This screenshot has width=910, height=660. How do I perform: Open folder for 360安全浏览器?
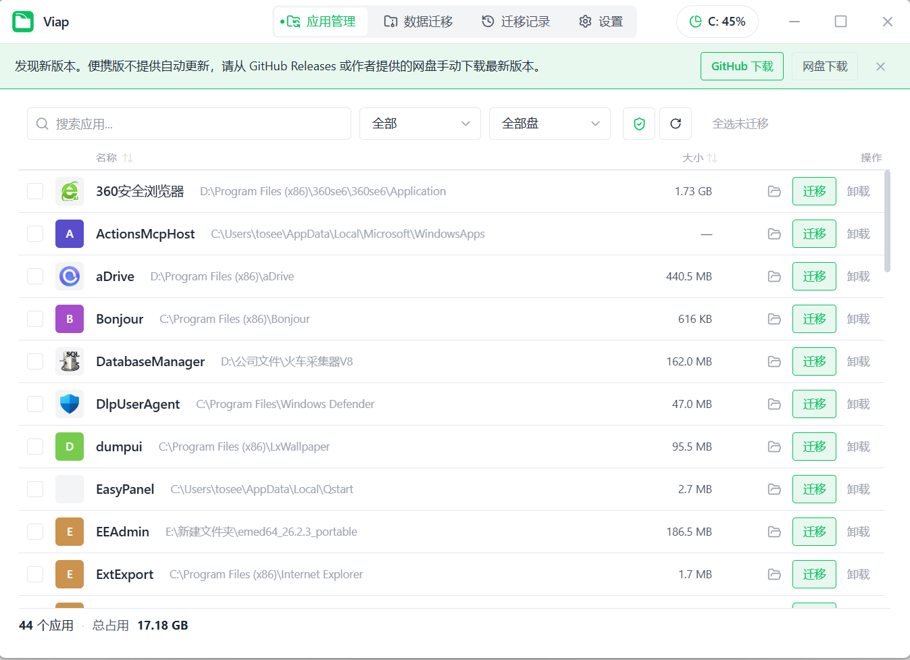[x=774, y=191]
